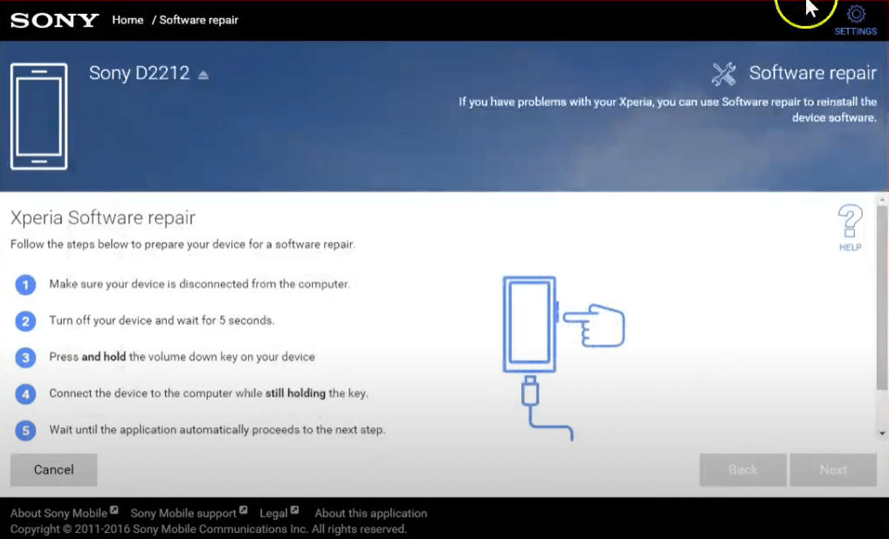Viewport: 889px width, 539px height.
Task: Click the instructions panel scrollbar thumb
Action: (882, 297)
